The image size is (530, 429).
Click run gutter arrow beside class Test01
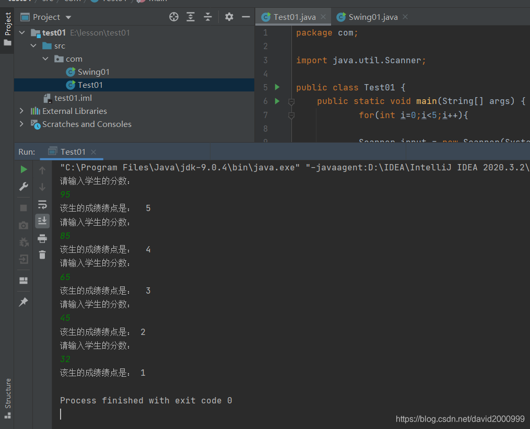coord(277,87)
